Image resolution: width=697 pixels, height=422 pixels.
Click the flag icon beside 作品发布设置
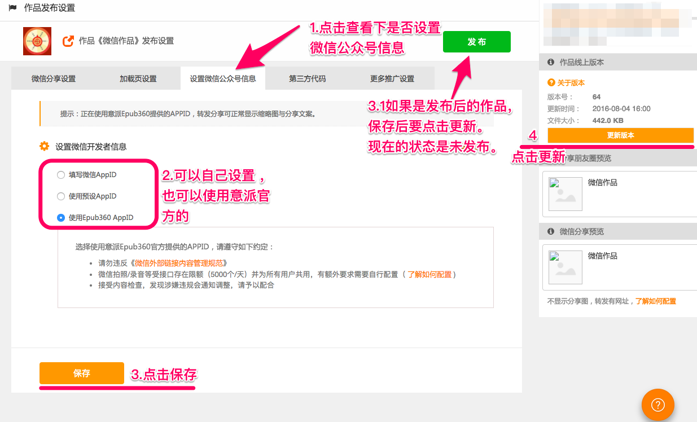pos(13,8)
